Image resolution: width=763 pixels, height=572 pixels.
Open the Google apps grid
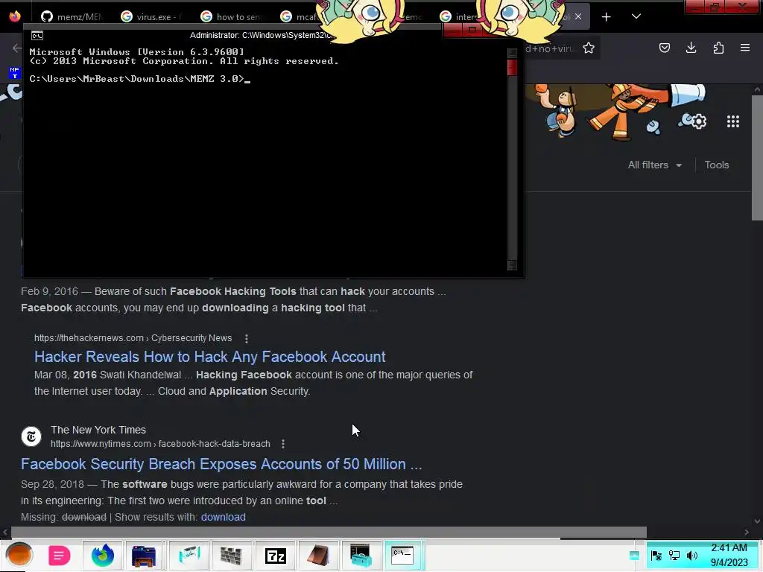(733, 121)
